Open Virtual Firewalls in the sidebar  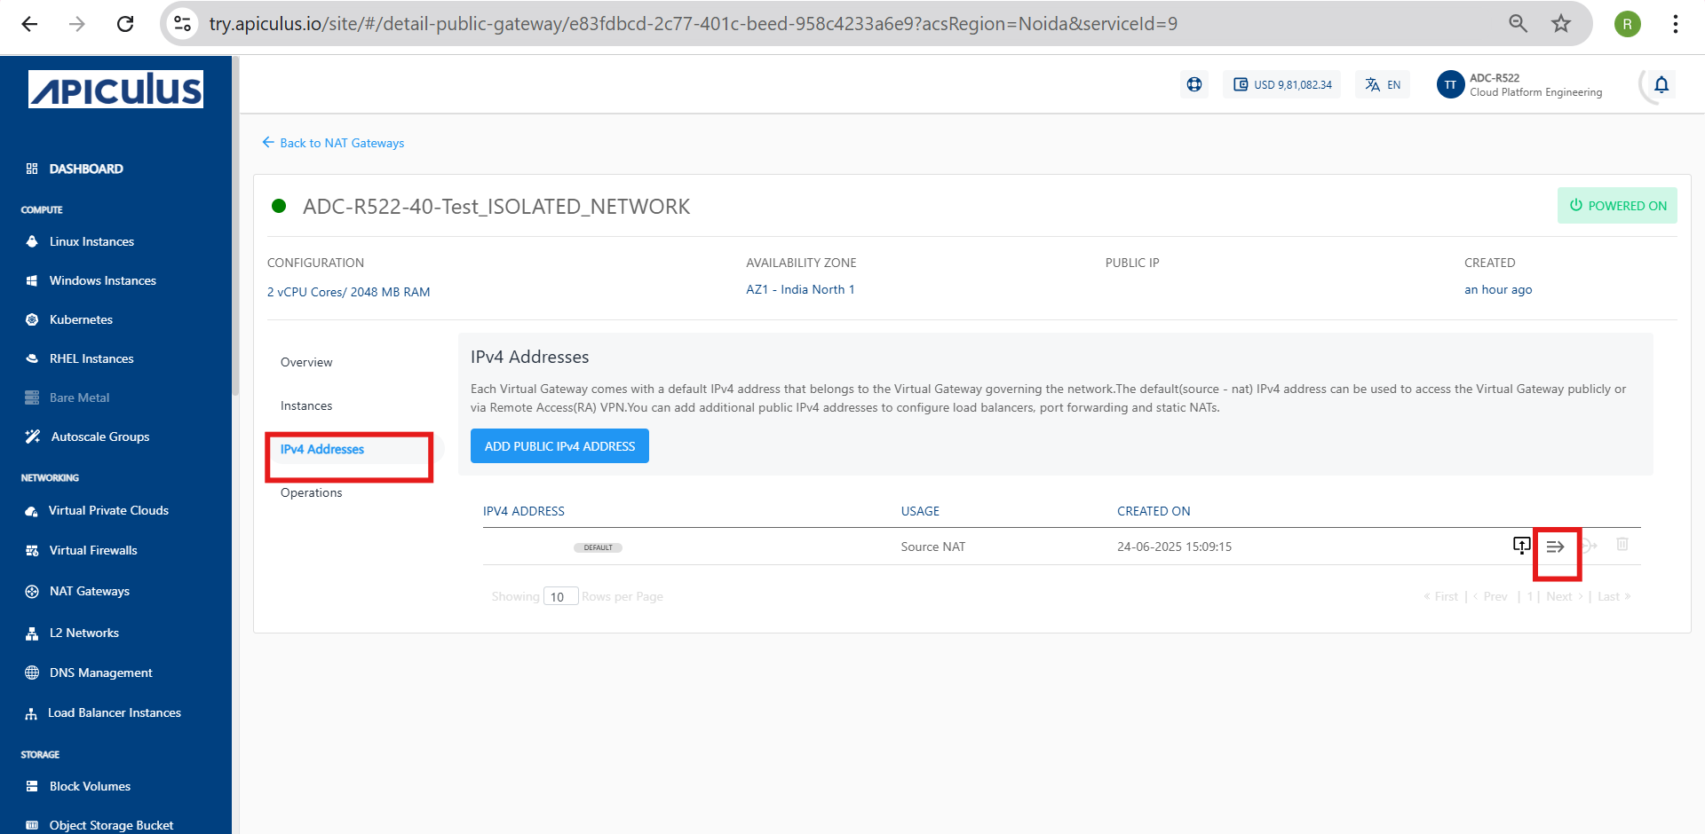point(93,550)
